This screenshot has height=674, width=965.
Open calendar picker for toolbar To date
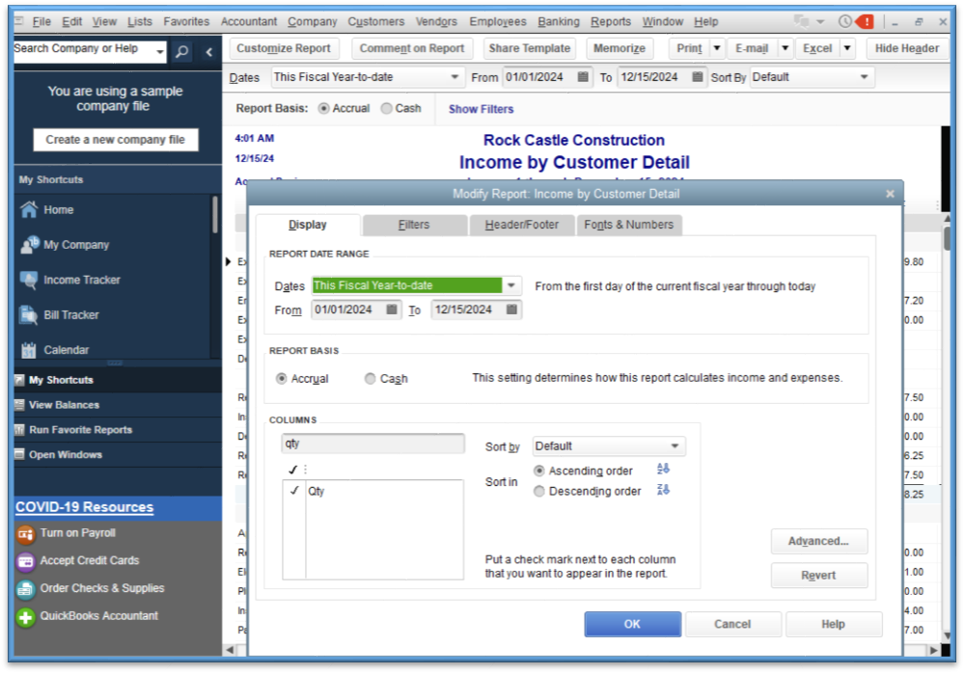(698, 77)
